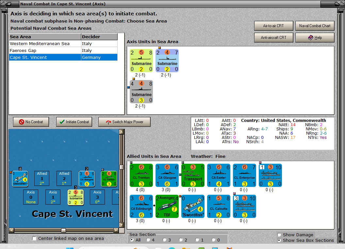Click the CL Trenton counter on the map
The height and width of the screenshot is (249, 345).
click(109, 179)
